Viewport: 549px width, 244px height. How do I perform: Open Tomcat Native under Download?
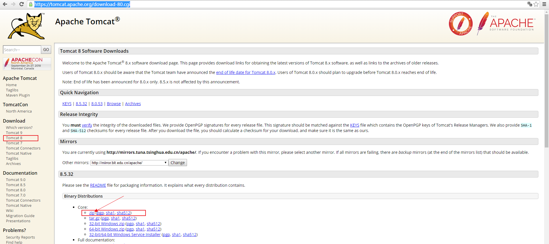pyautogui.click(x=19, y=153)
